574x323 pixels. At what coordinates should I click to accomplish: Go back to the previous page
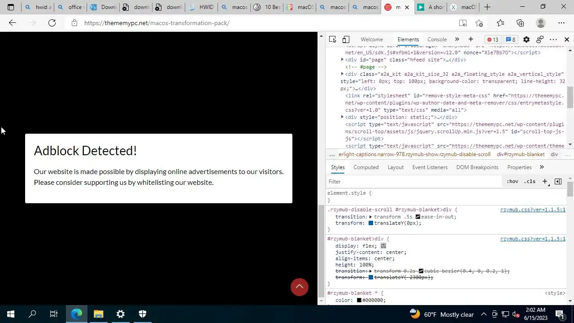[x=13, y=23]
